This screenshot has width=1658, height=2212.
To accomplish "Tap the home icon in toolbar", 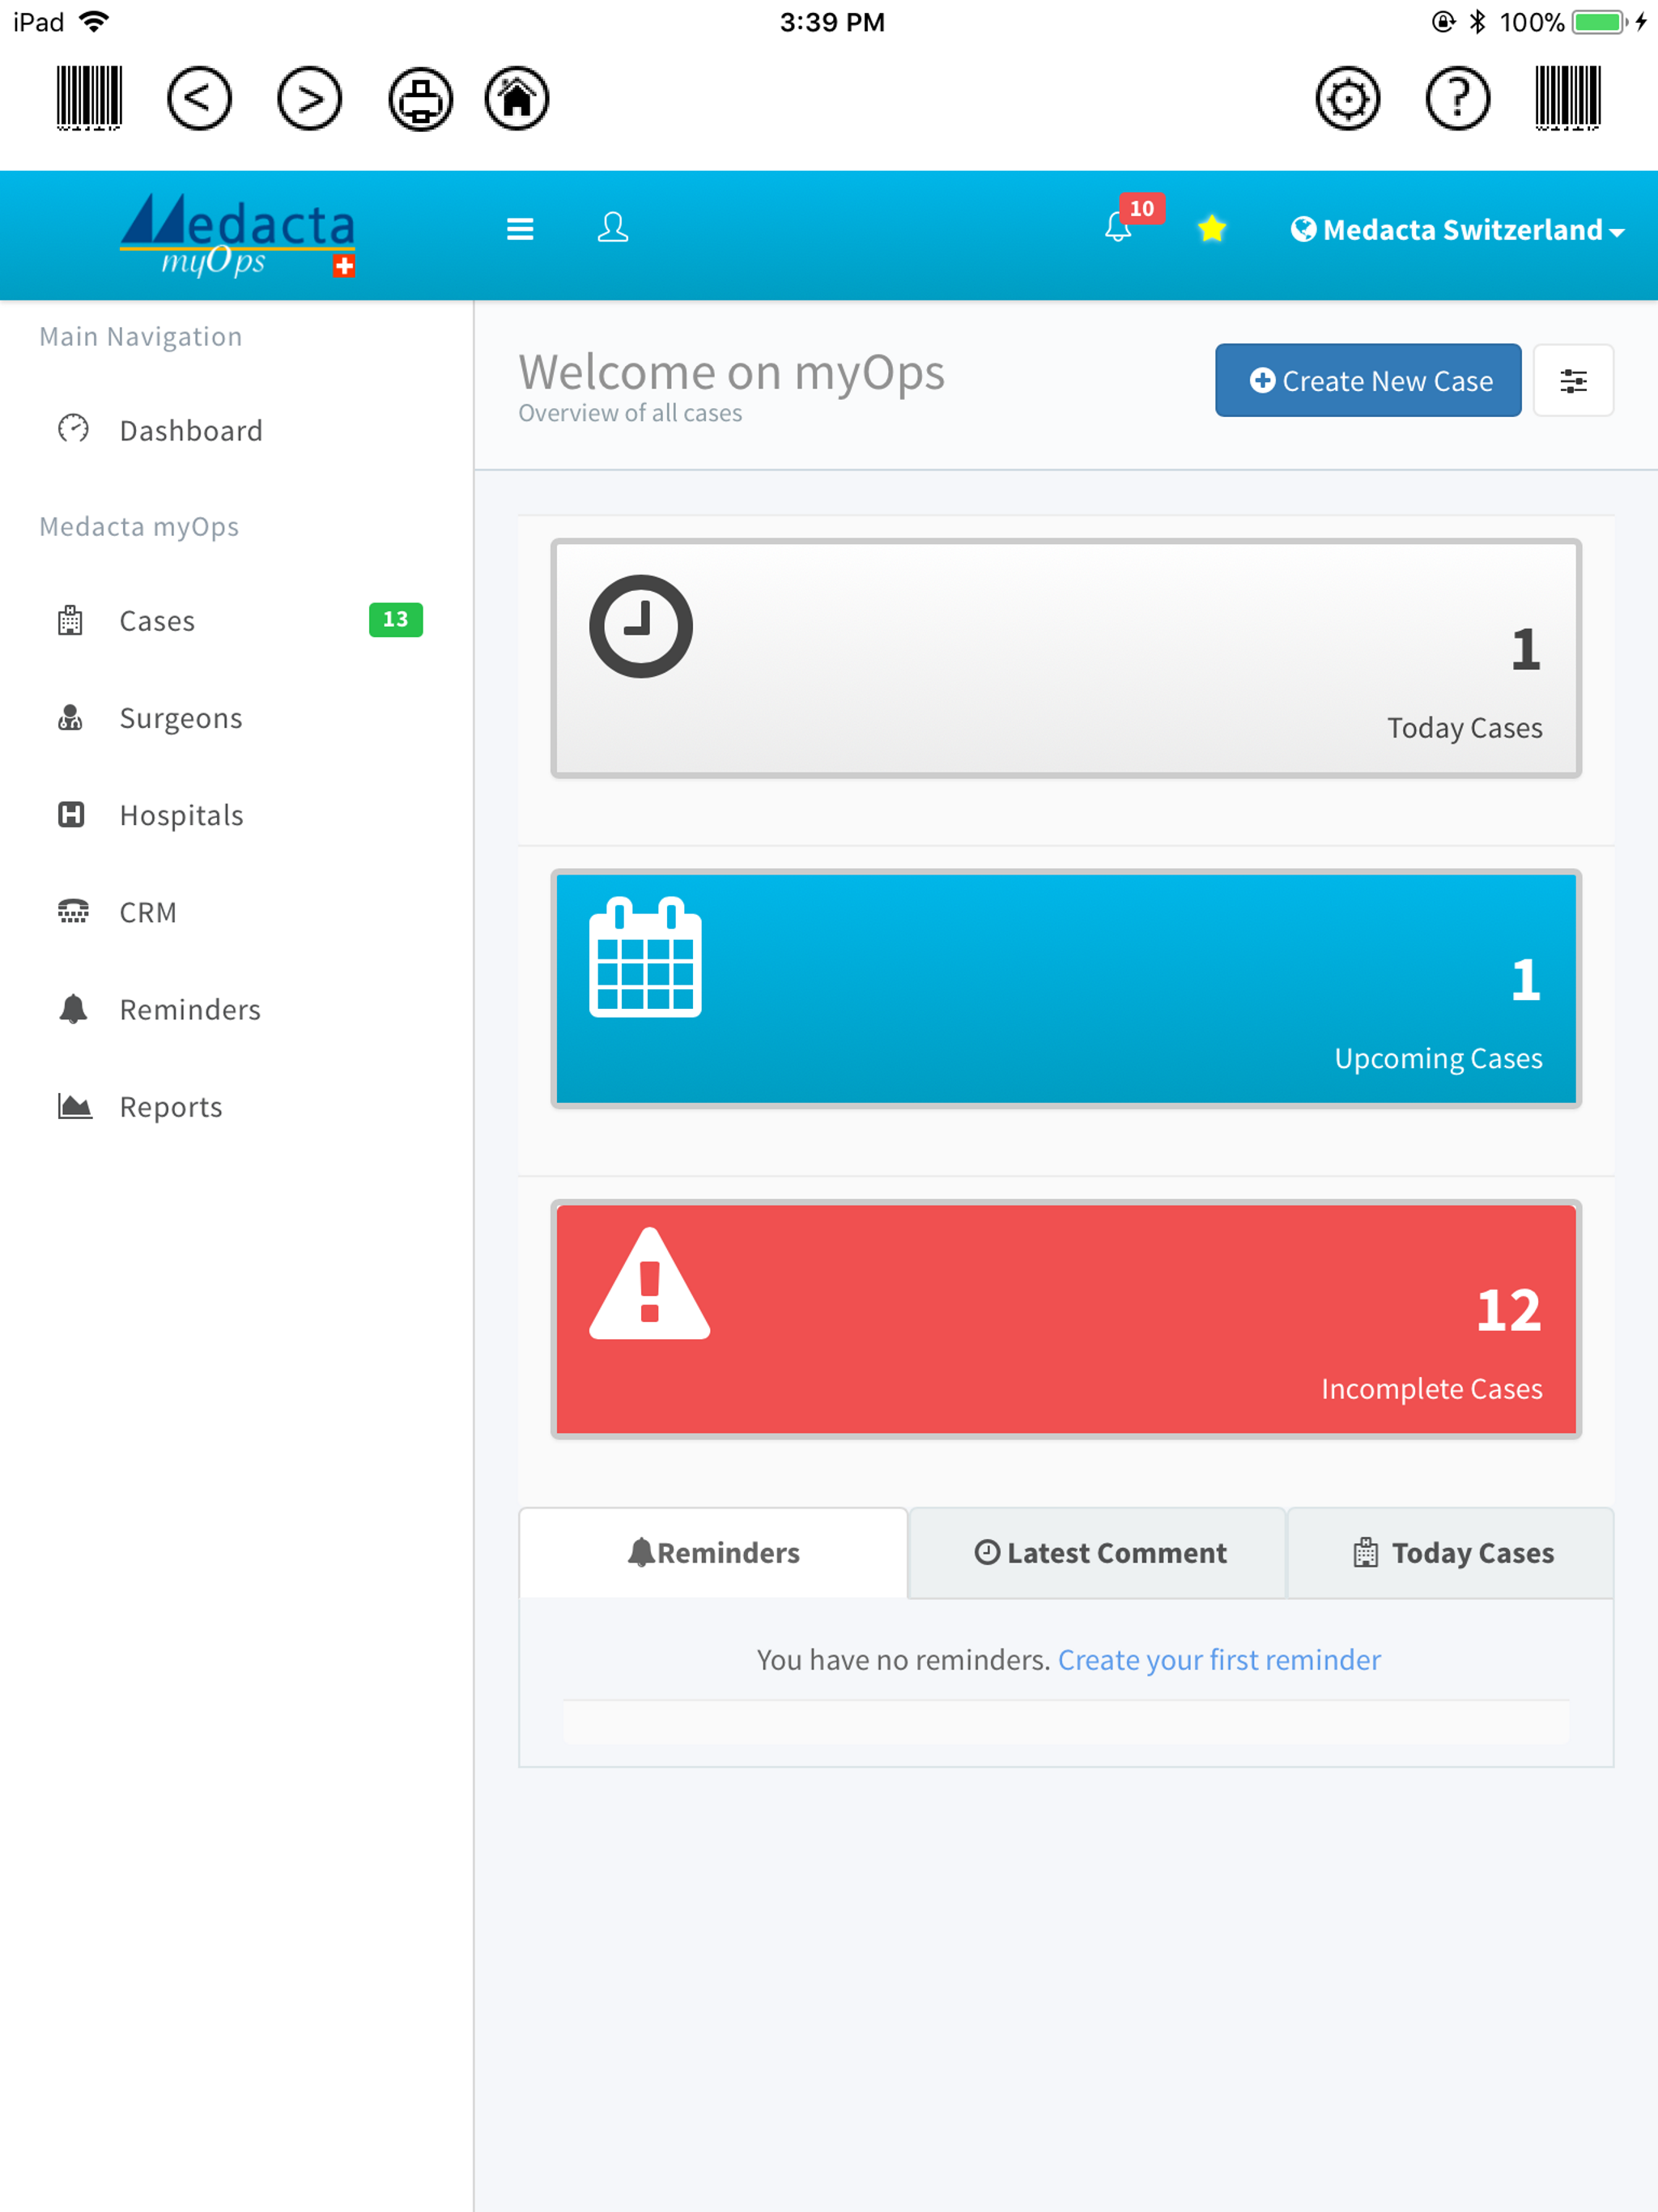I will pos(517,98).
